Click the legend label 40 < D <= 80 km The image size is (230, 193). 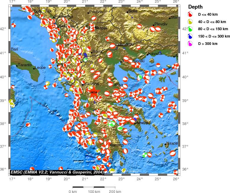(212, 22)
